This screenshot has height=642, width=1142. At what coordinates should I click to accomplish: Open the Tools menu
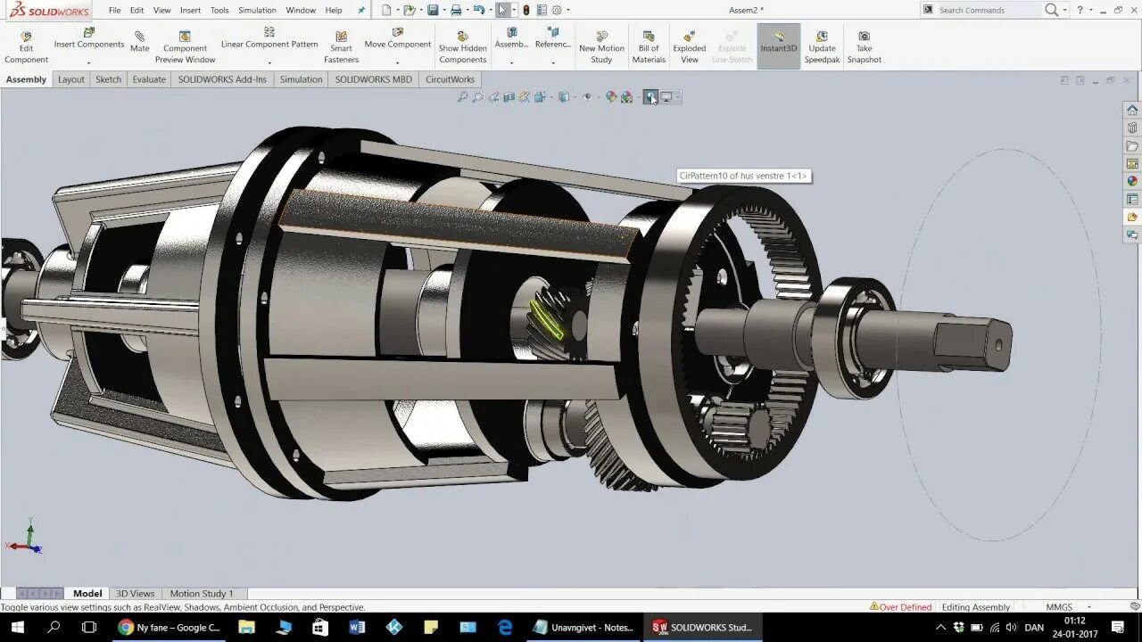pyautogui.click(x=219, y=10)
